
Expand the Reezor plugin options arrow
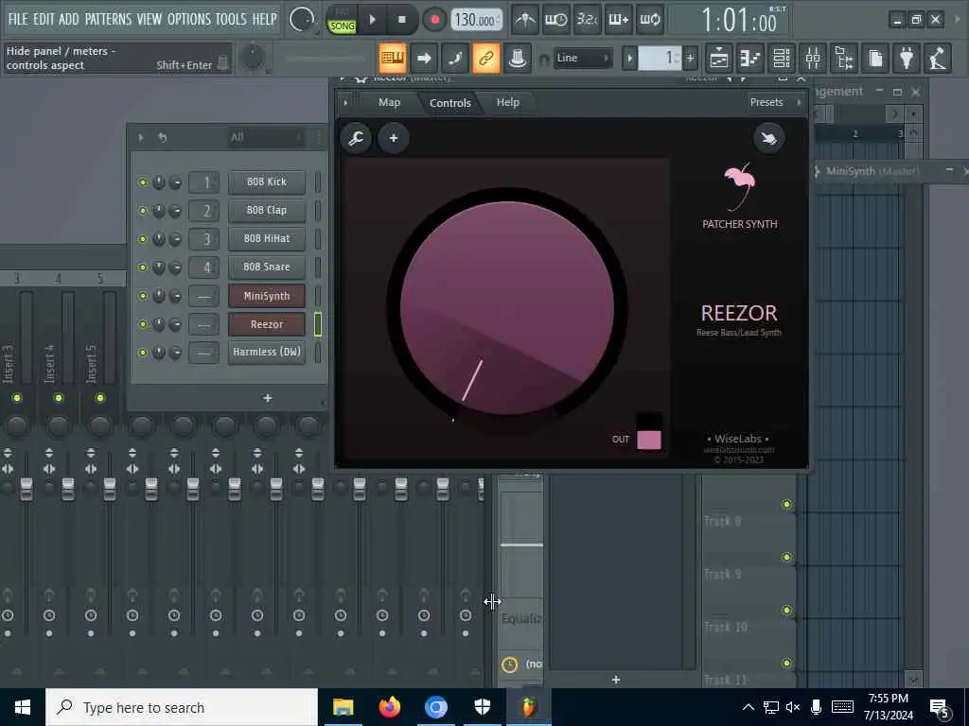345,102
